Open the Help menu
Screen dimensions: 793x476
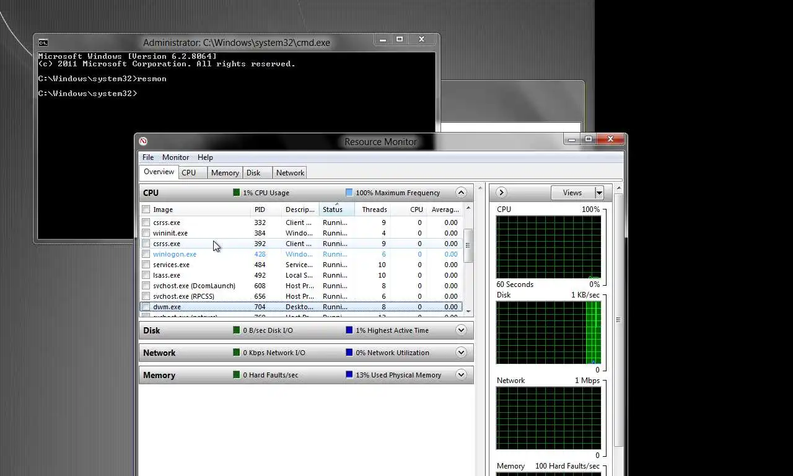(205, 157)
